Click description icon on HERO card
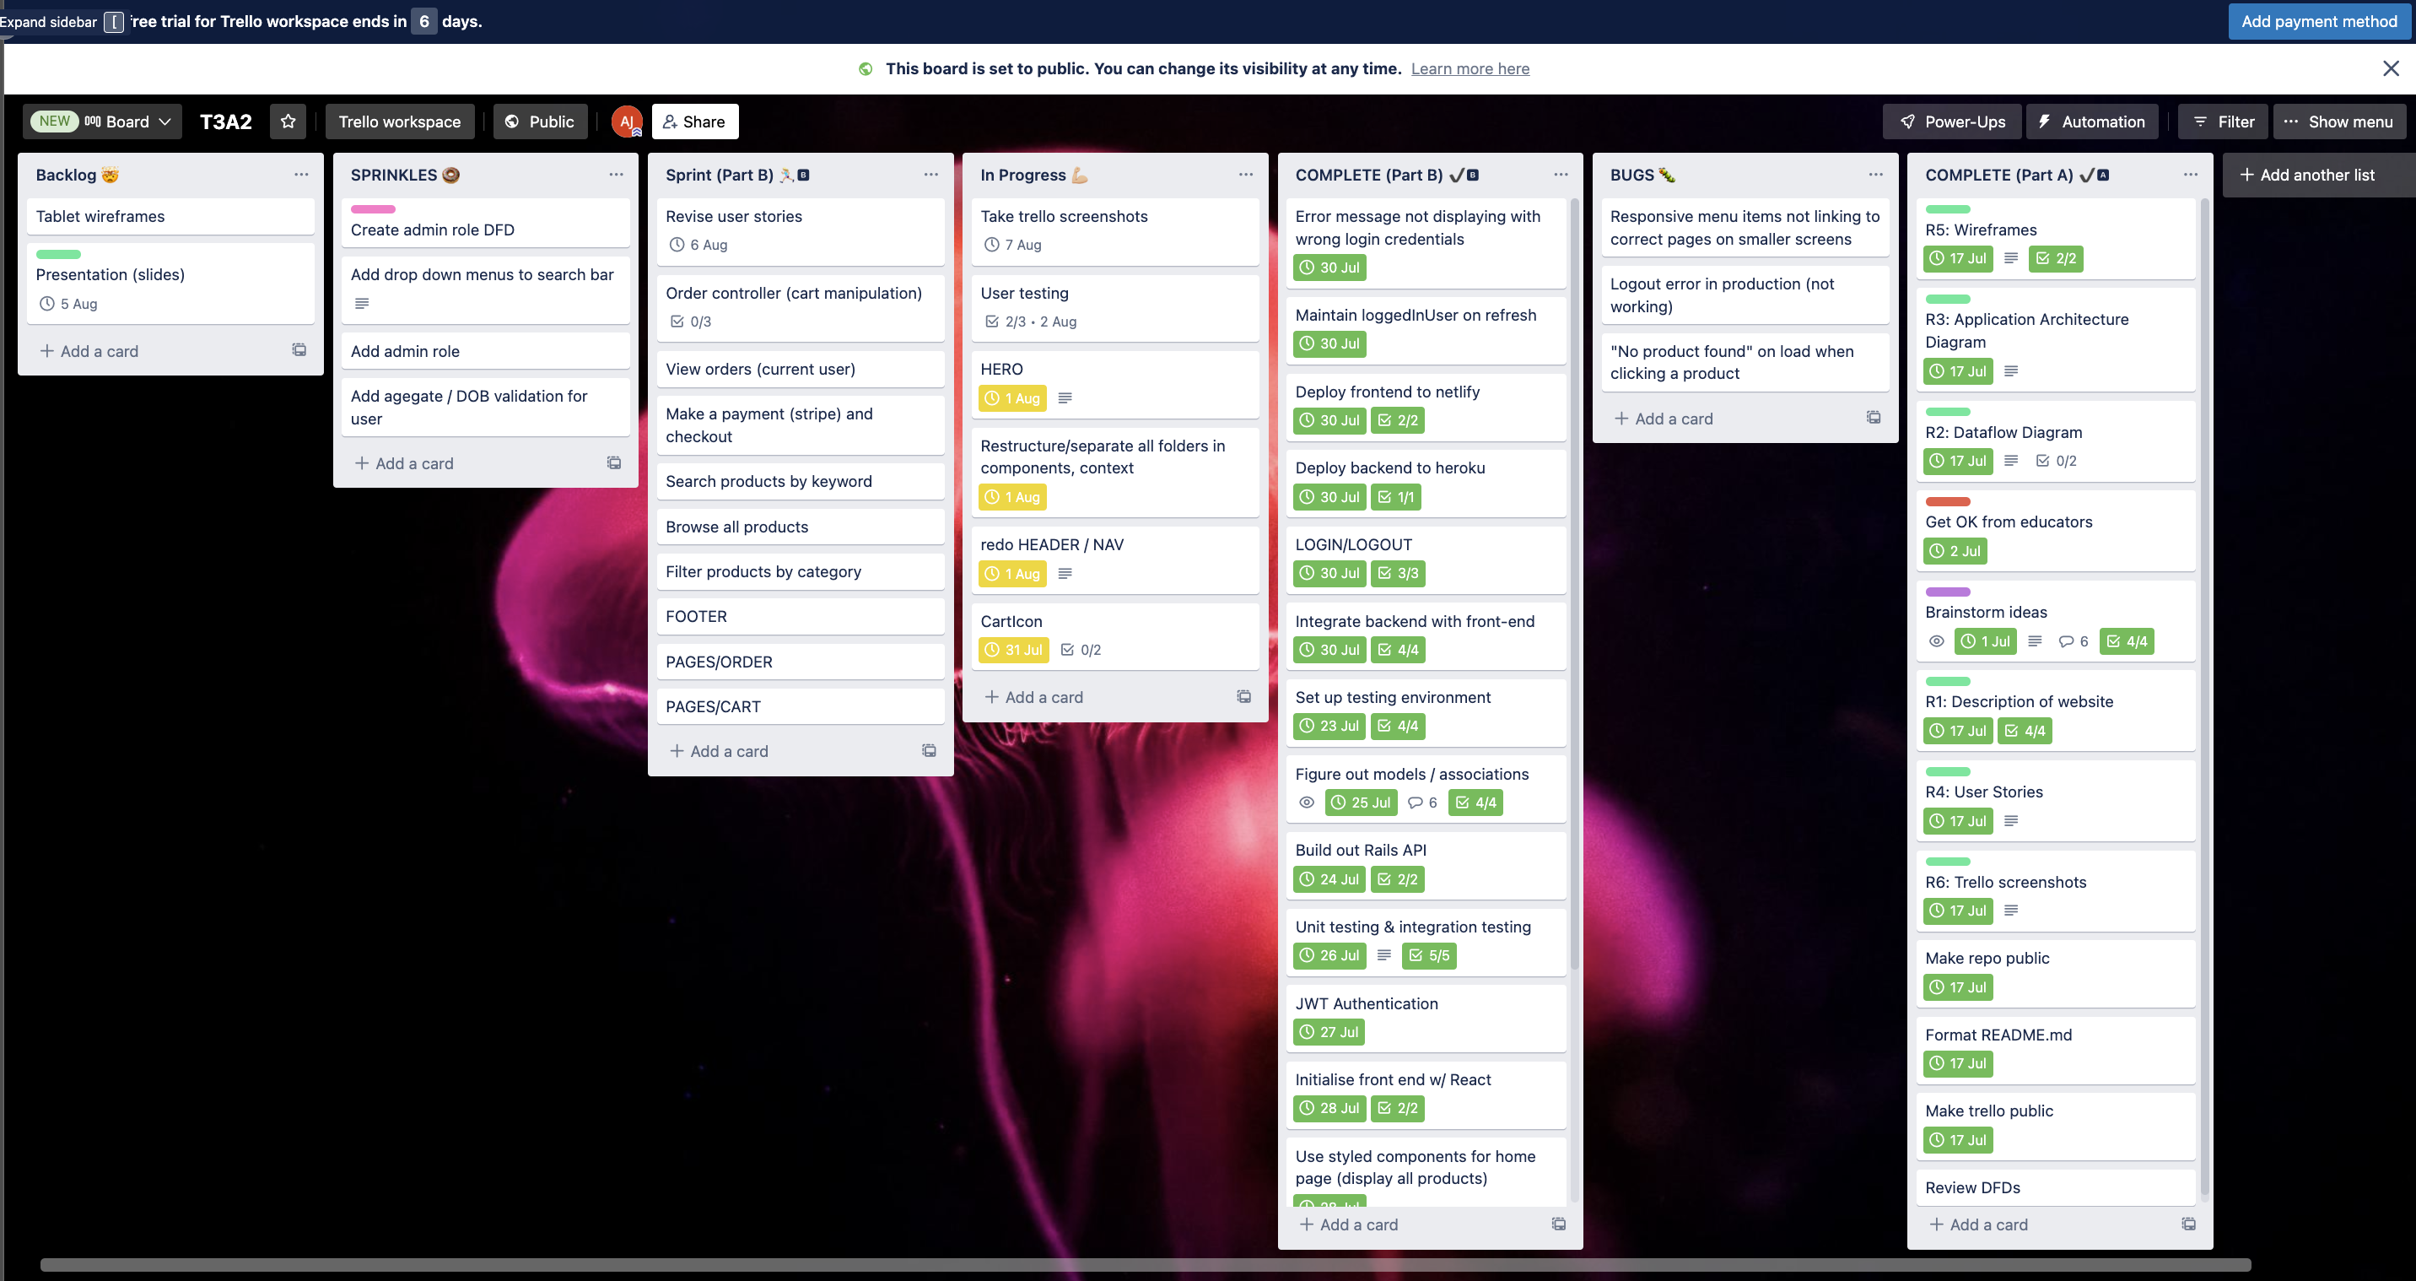The width and height of the screenshot is (2416, 1281). pos(1065,398)
